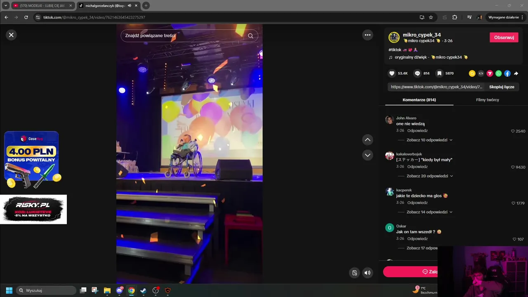
Task: Go to next video with down arrow
Action: (x=368, y=155)
